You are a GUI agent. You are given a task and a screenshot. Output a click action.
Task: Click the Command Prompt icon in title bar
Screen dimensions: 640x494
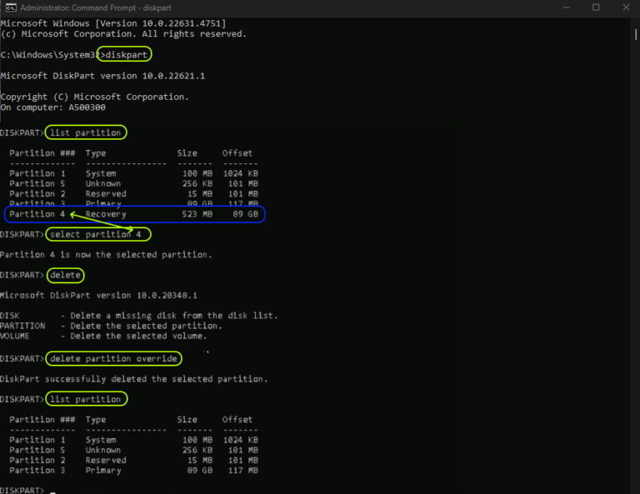pyautogui.click(x=9, y=7)
